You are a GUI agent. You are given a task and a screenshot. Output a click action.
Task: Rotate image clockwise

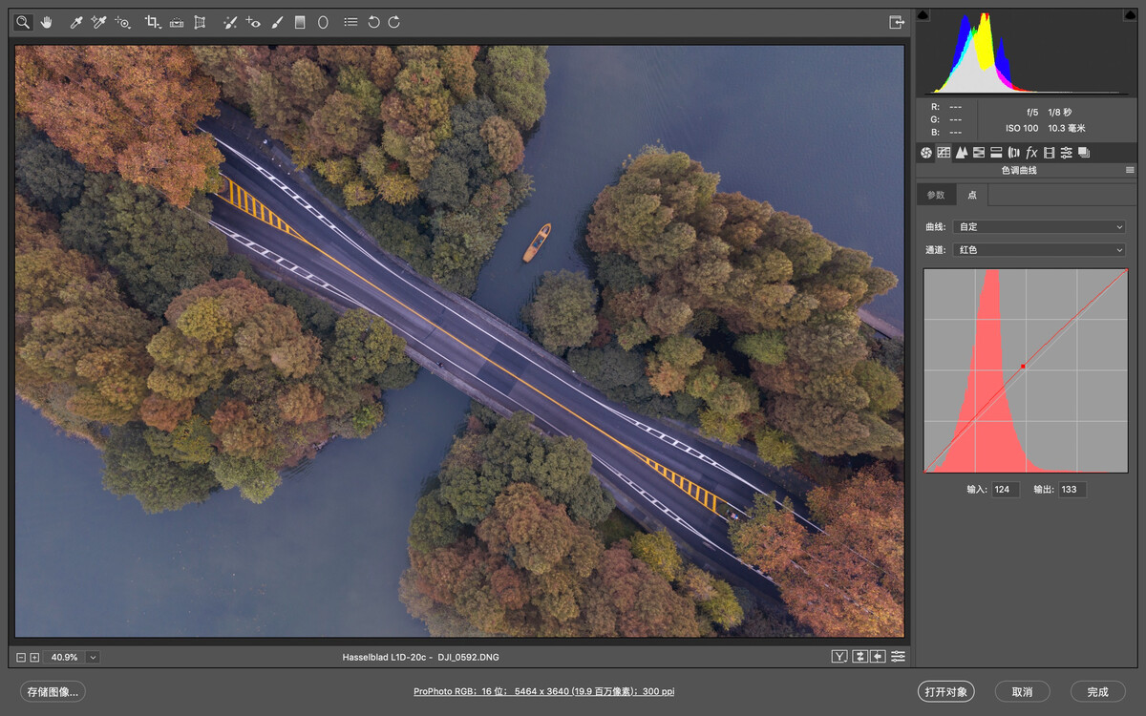[x=394, y=22]
